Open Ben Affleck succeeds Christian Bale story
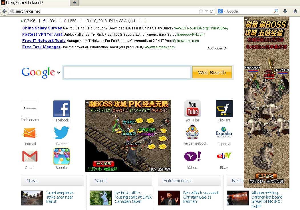 point(201,197)
